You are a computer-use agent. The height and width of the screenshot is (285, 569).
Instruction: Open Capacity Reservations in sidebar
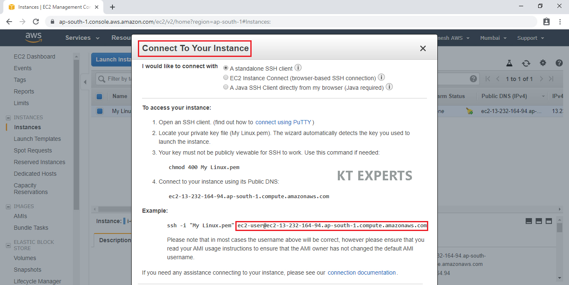click(31, 189)
